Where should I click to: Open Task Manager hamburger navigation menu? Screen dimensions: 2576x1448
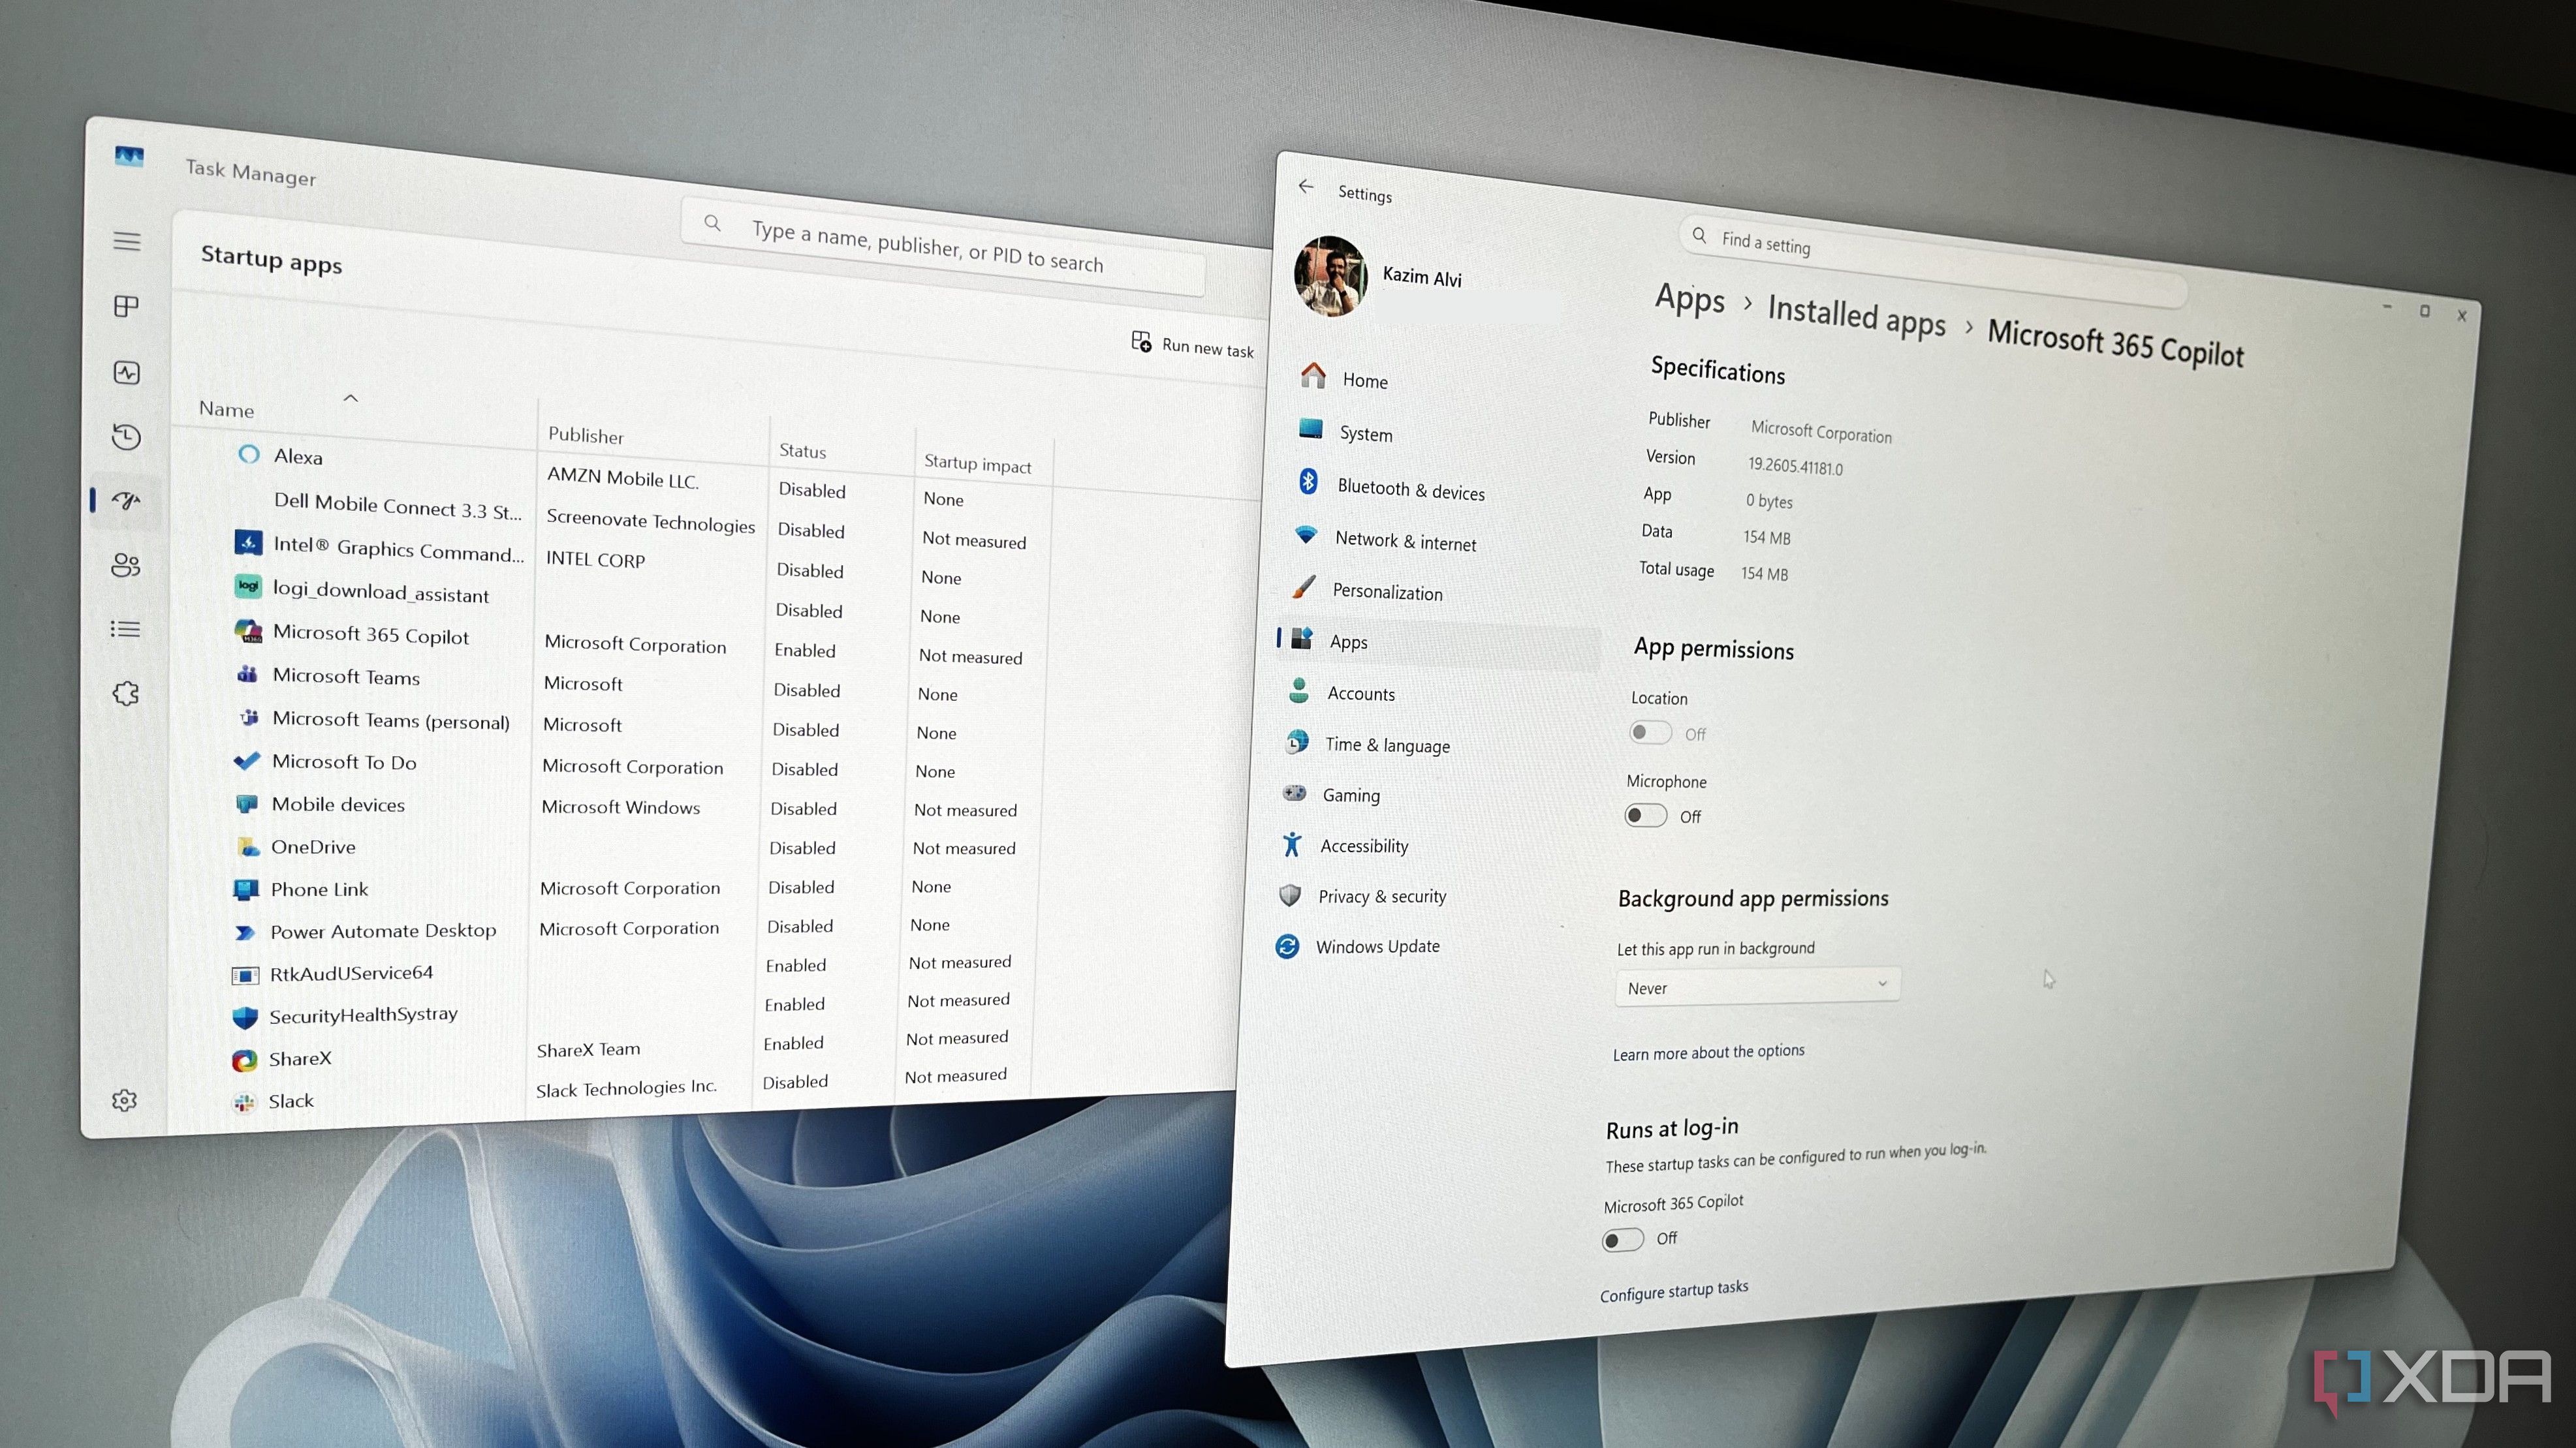pos(127,241)
